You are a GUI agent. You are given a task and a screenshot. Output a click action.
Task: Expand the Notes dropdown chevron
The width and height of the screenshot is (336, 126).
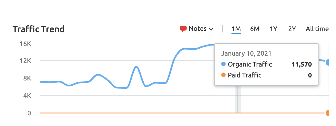(x=211, y=29)
